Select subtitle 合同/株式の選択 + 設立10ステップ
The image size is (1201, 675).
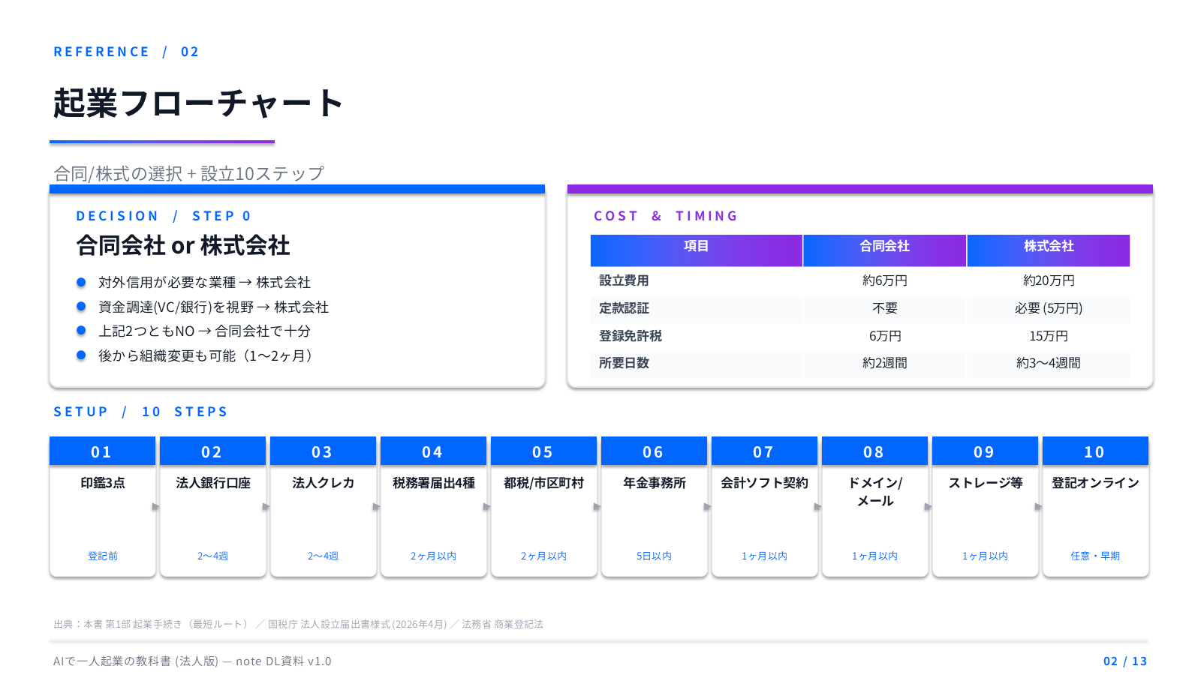188,173
